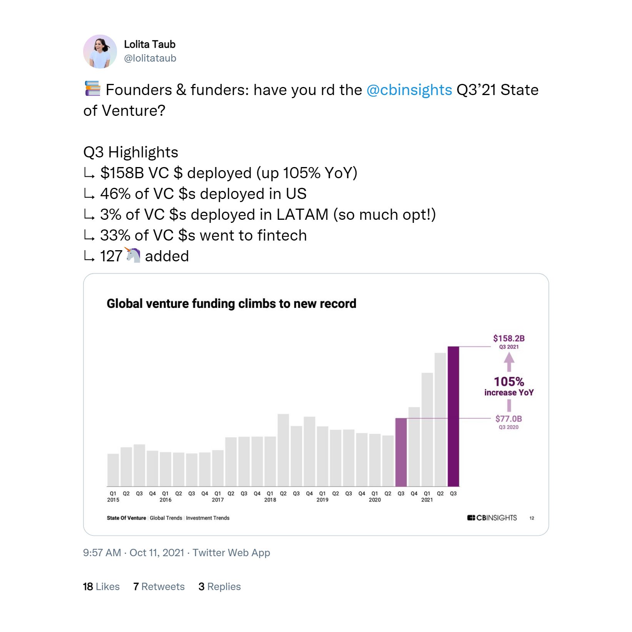Viewport: 632px width, 632px height.
Task: Click the books emoji in tweet
Action: [x=92, y=89]
